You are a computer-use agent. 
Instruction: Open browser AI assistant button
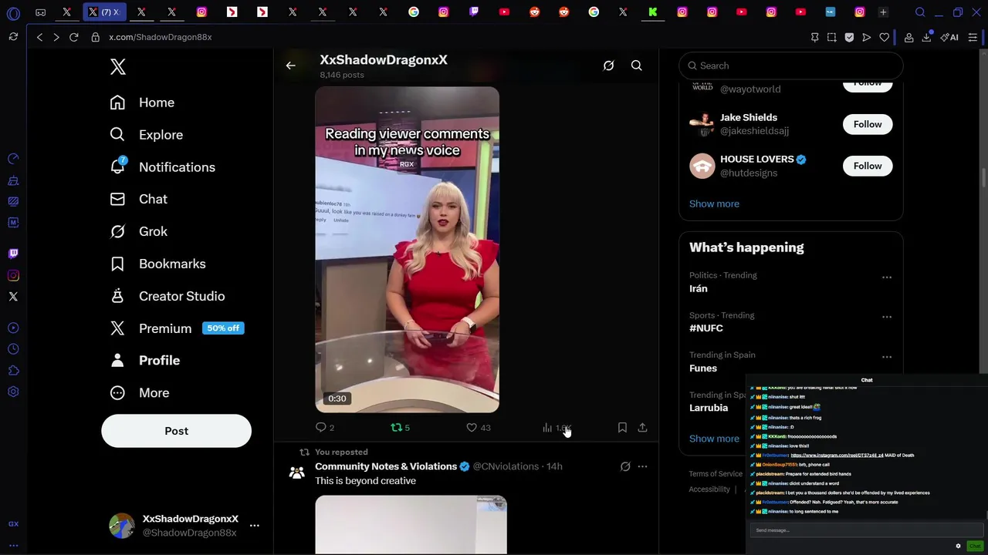click(949, 37)
